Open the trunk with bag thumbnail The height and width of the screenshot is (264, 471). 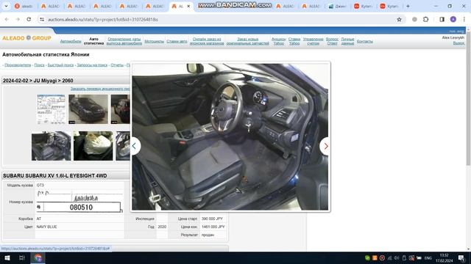[93, 146]
